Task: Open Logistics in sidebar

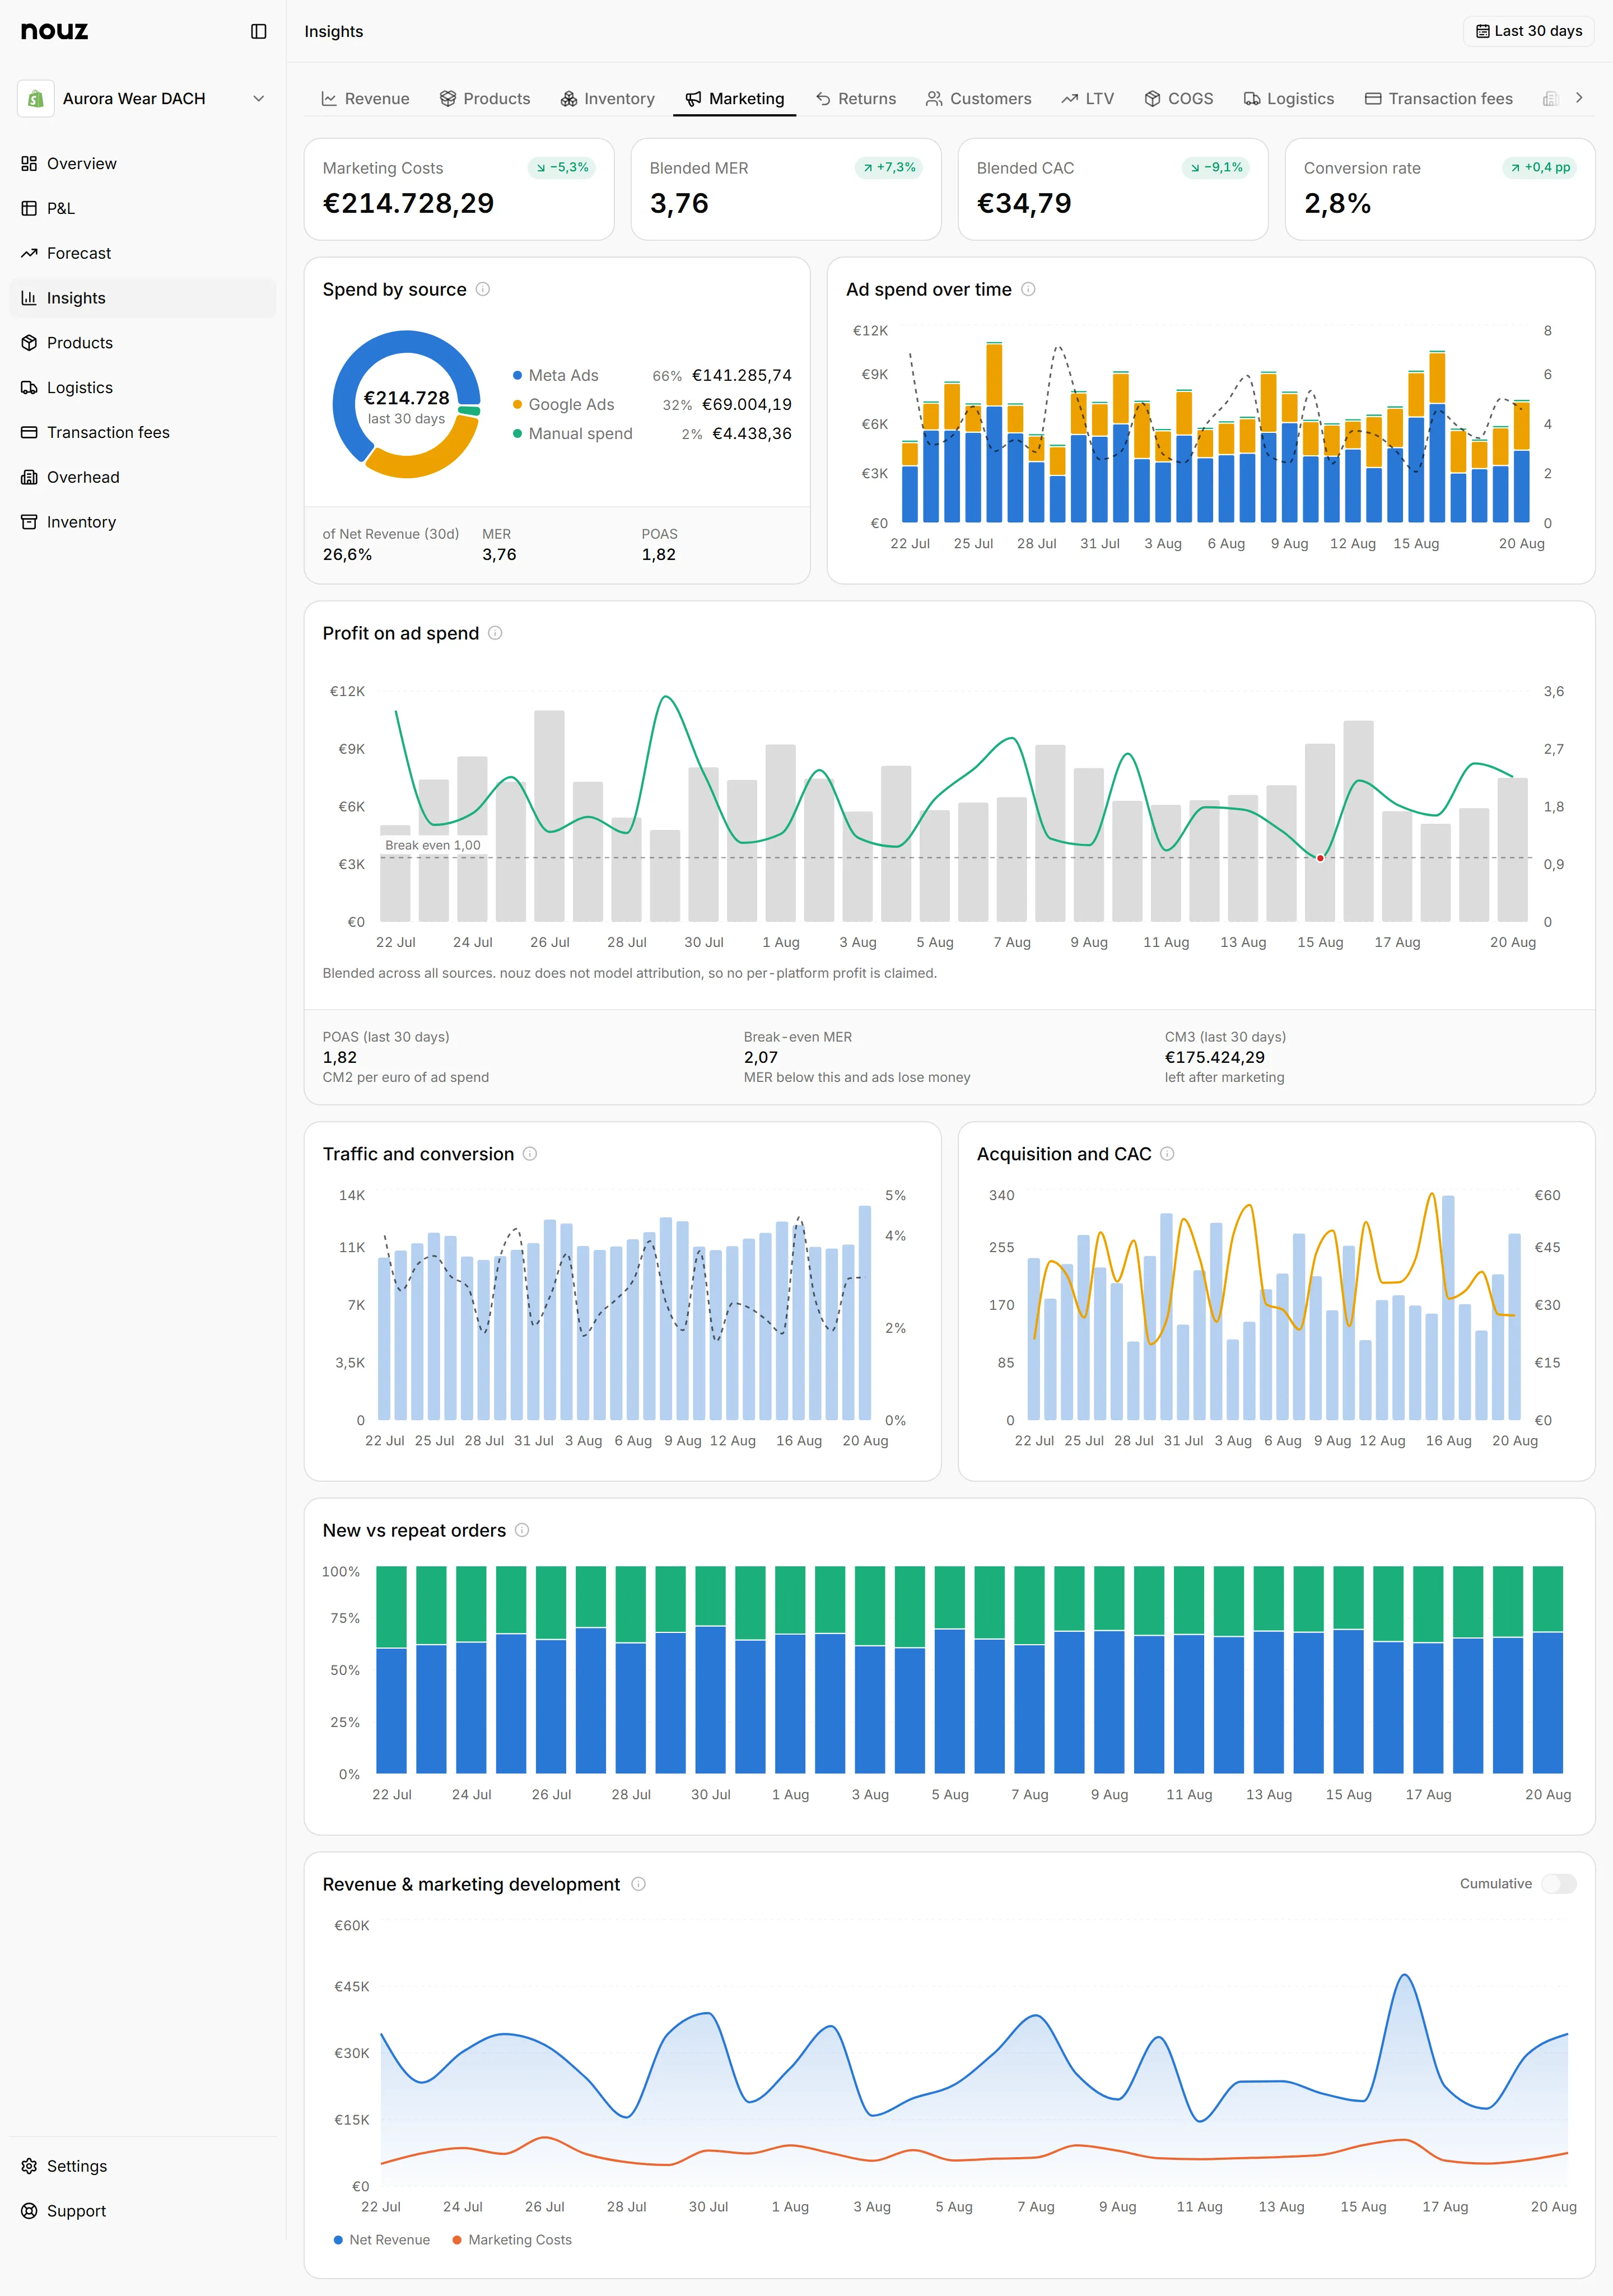Action: pos(142,388)
